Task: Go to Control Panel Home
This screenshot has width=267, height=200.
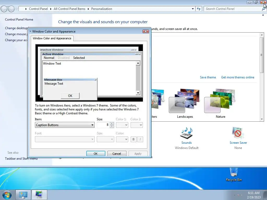Action: [19, 20]
